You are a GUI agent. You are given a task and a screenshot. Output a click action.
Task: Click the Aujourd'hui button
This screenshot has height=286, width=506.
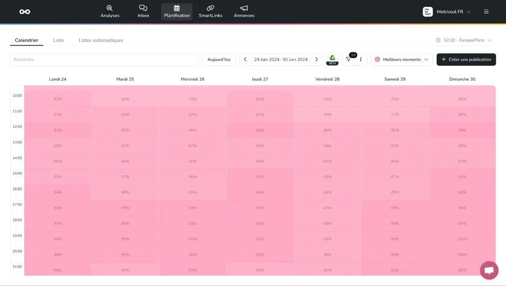click(x=218, y=60)
